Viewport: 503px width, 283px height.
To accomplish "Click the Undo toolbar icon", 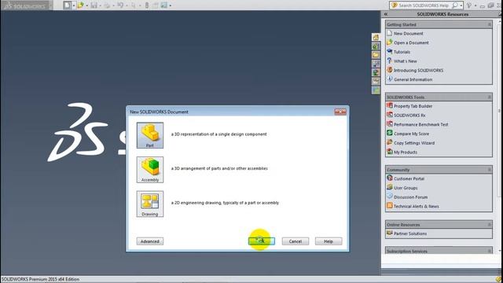I will 120,6.
